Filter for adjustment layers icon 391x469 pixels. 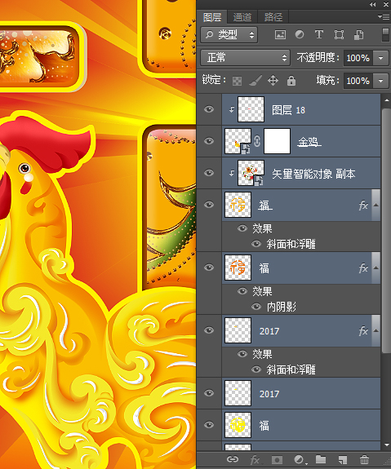click(300, 35)
